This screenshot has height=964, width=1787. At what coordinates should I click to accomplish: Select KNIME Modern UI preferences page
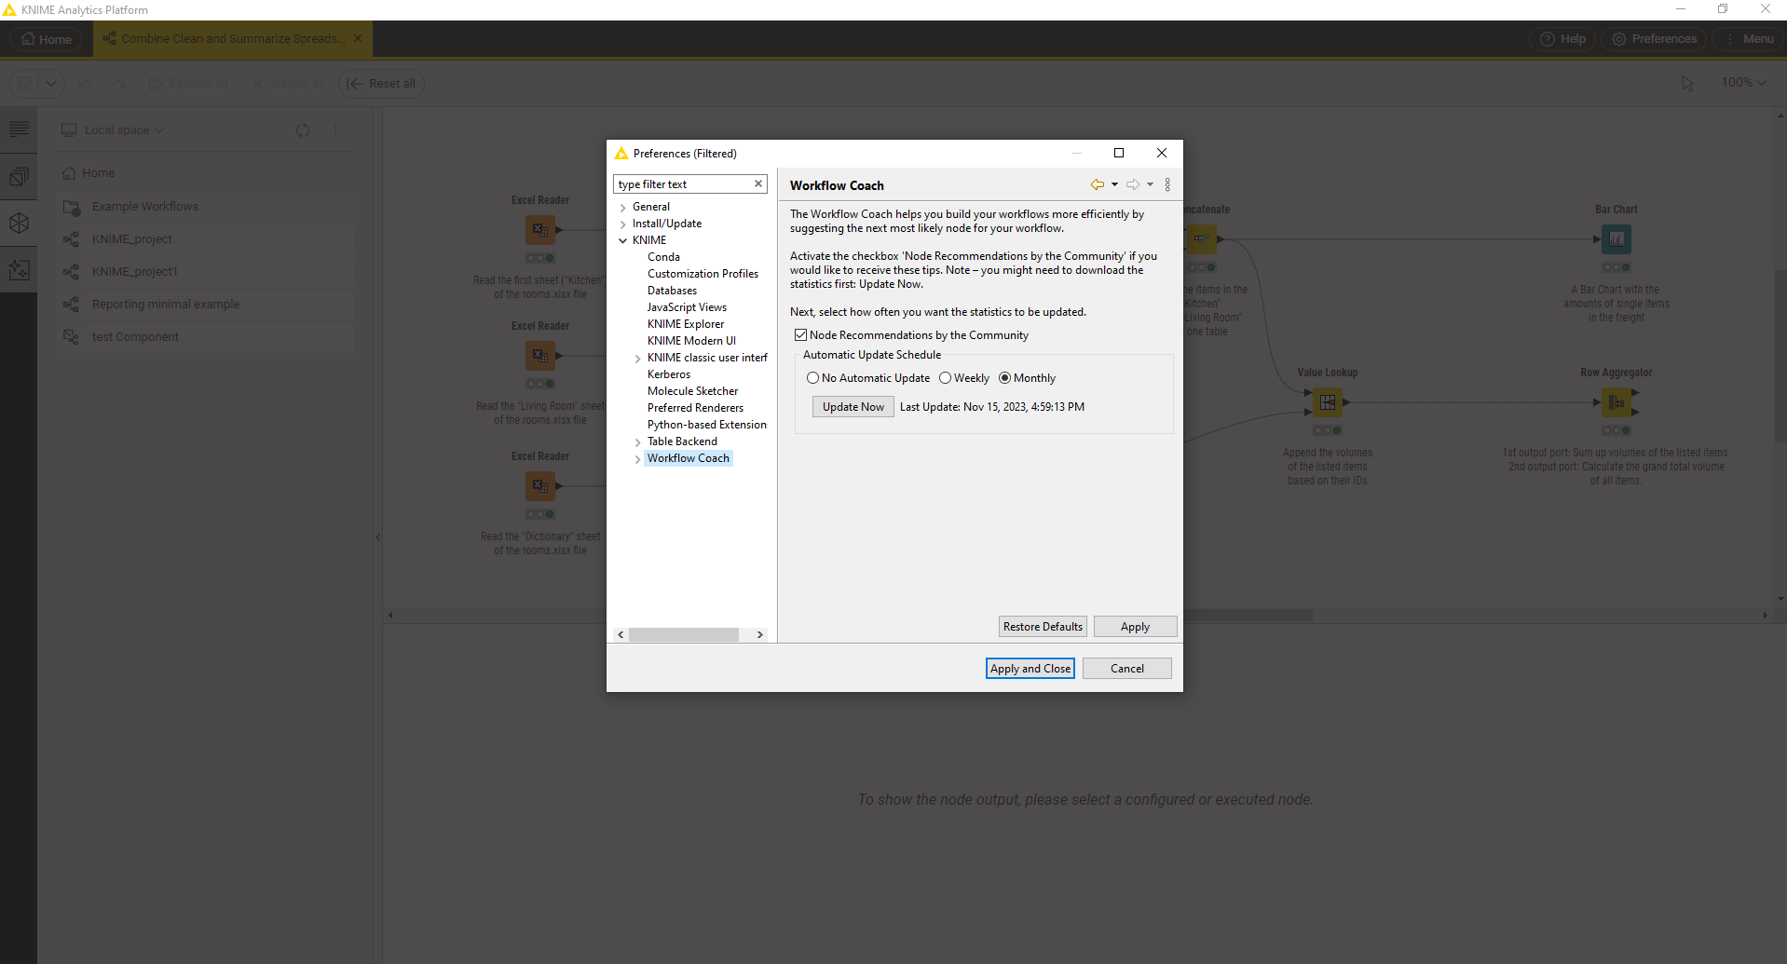[691, 341]
